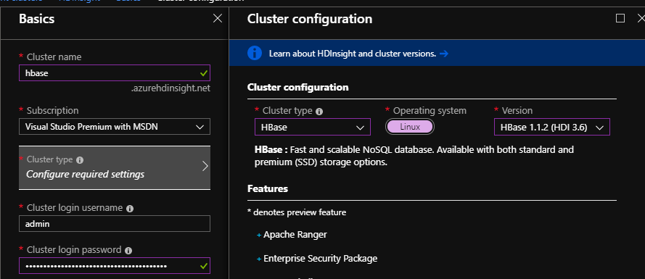Click the green checkmark in password field
Screen dimensions: 645x279
pyautogui.click(x=203, y=266)
